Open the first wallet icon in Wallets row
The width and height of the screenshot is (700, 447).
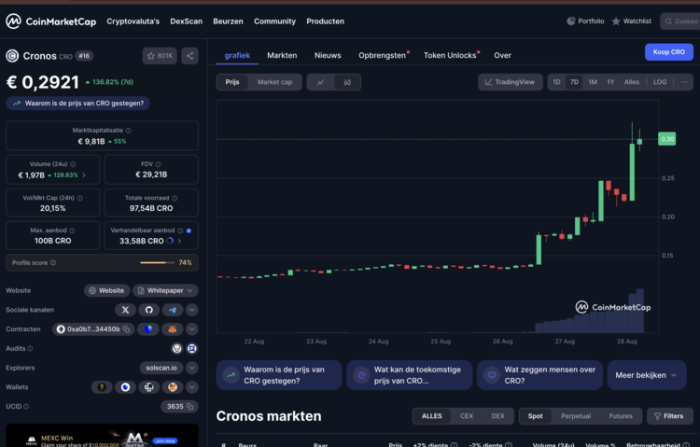[102, 387]
